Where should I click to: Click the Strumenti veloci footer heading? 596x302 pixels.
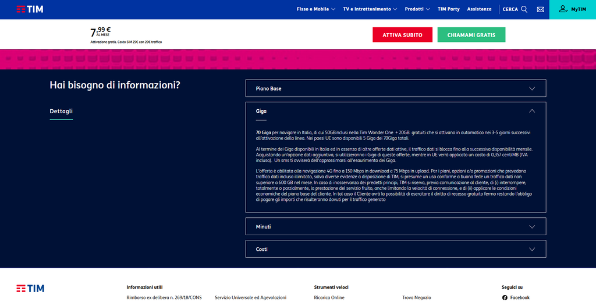[331, 287]
